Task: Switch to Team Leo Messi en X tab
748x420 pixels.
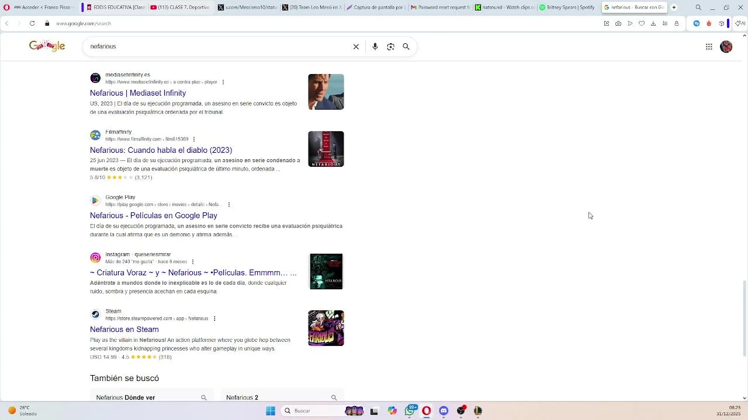Action: coord(312,8)
